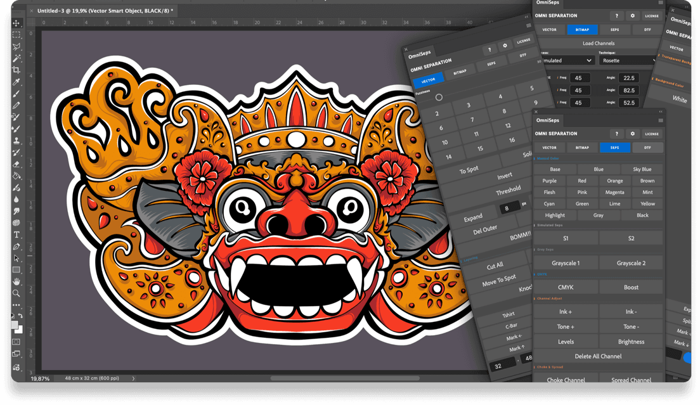
Task: Select the Horizontal Type tool
Action: click(x=16, y=235)
